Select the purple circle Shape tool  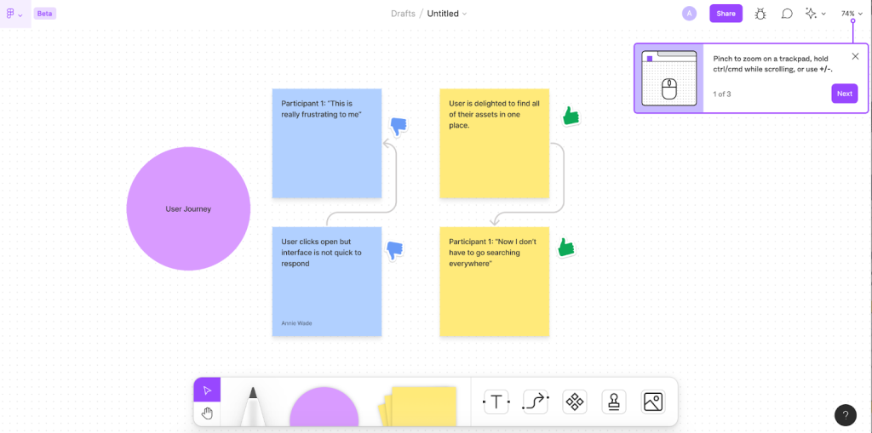pyautogui.click(x=324, y=407)
